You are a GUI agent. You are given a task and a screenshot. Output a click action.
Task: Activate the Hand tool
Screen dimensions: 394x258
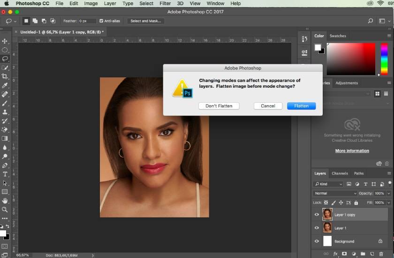click(x=5, y=201)
